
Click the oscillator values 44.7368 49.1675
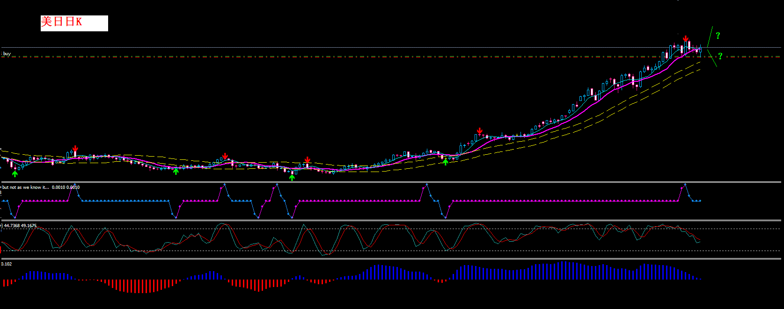coord(20,225)
